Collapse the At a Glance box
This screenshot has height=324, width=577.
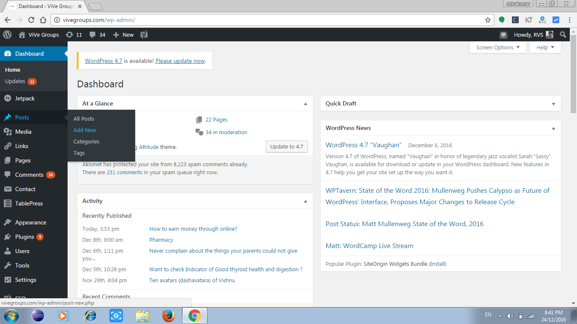[x=305, y=103]
